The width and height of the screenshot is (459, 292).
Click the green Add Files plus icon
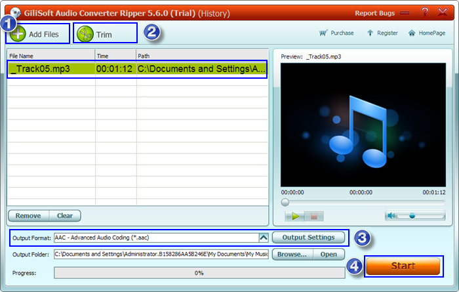tap(18, 33)
